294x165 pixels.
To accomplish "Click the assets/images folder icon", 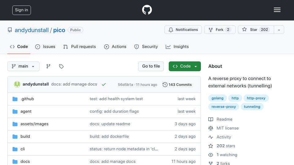I will (x=15, y=124).
